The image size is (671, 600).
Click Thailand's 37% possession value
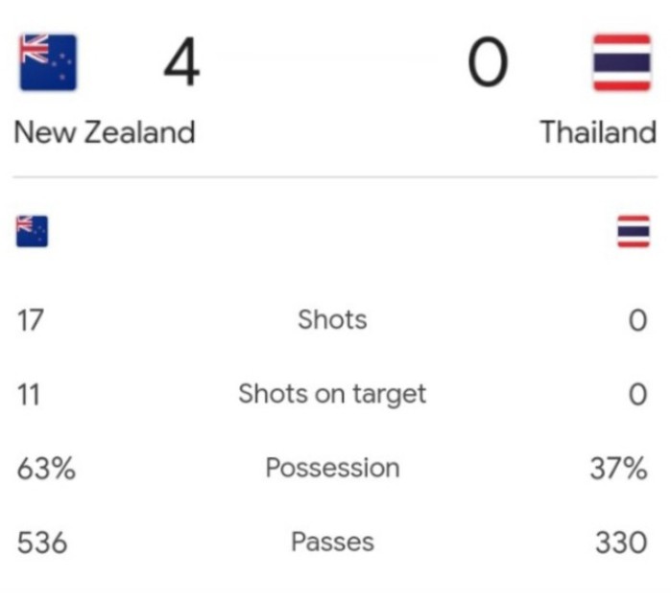click(x=619, y=469)
